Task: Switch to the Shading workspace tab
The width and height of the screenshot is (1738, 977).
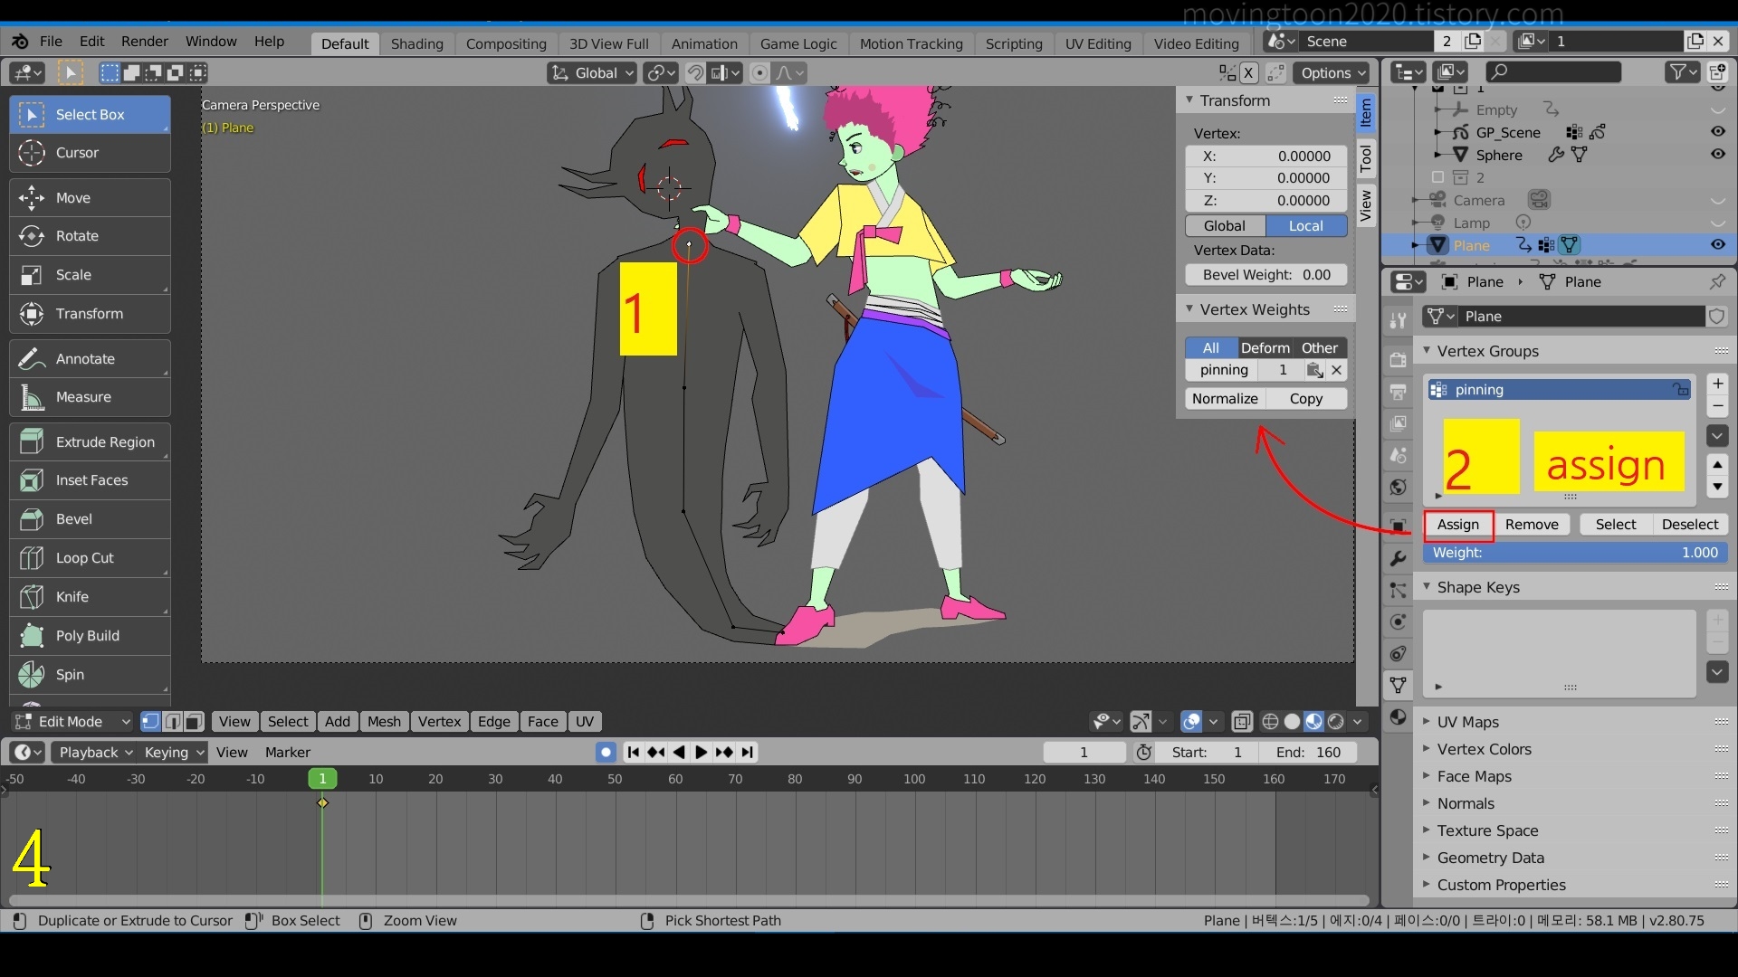Action: (417, 43)
